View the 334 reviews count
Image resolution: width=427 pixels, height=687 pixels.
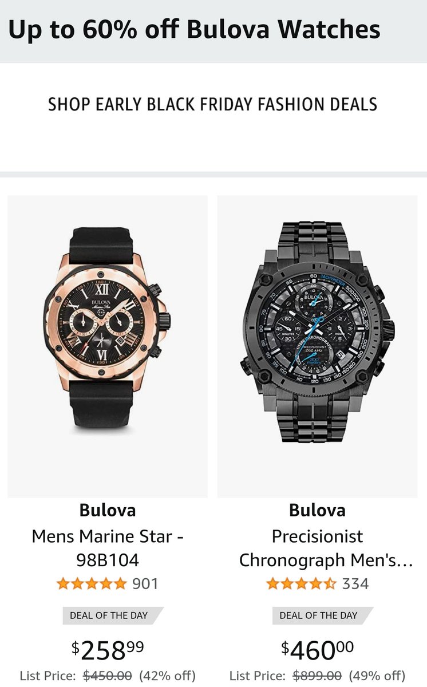[355, 584]
